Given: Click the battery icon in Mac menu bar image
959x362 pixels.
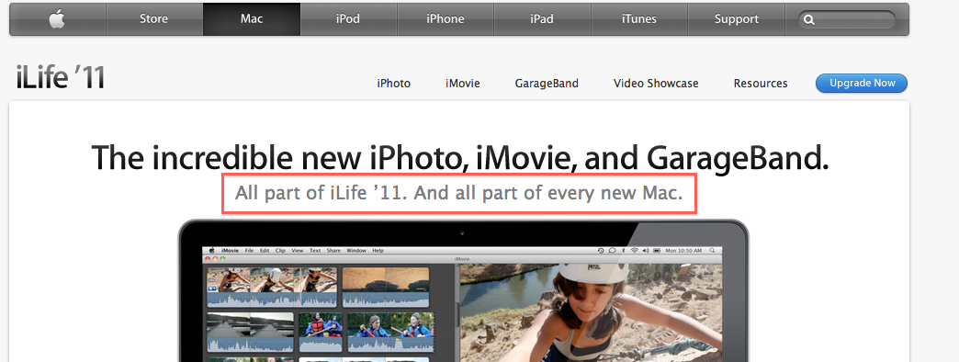Looking at the screenshot, I should click(657, 251).
